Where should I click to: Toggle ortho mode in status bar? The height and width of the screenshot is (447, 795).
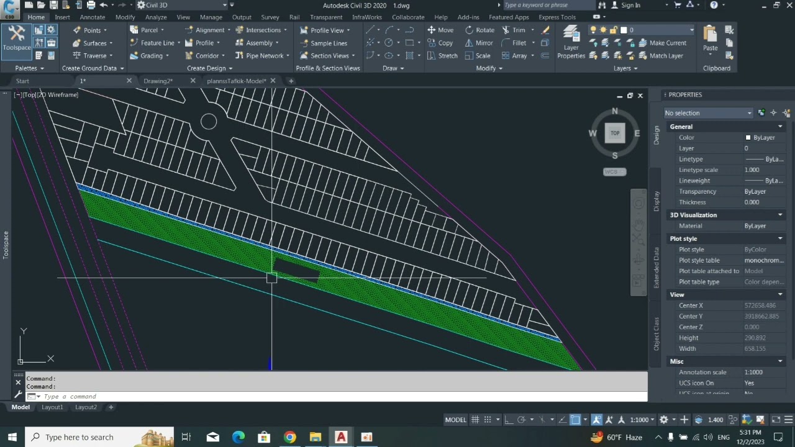tap(508, 420)
